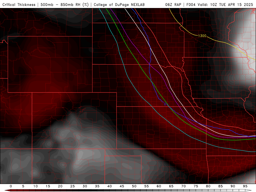Select the colorbar value "75"
Viewport: 256px width, 192px height.
(196, 186)
